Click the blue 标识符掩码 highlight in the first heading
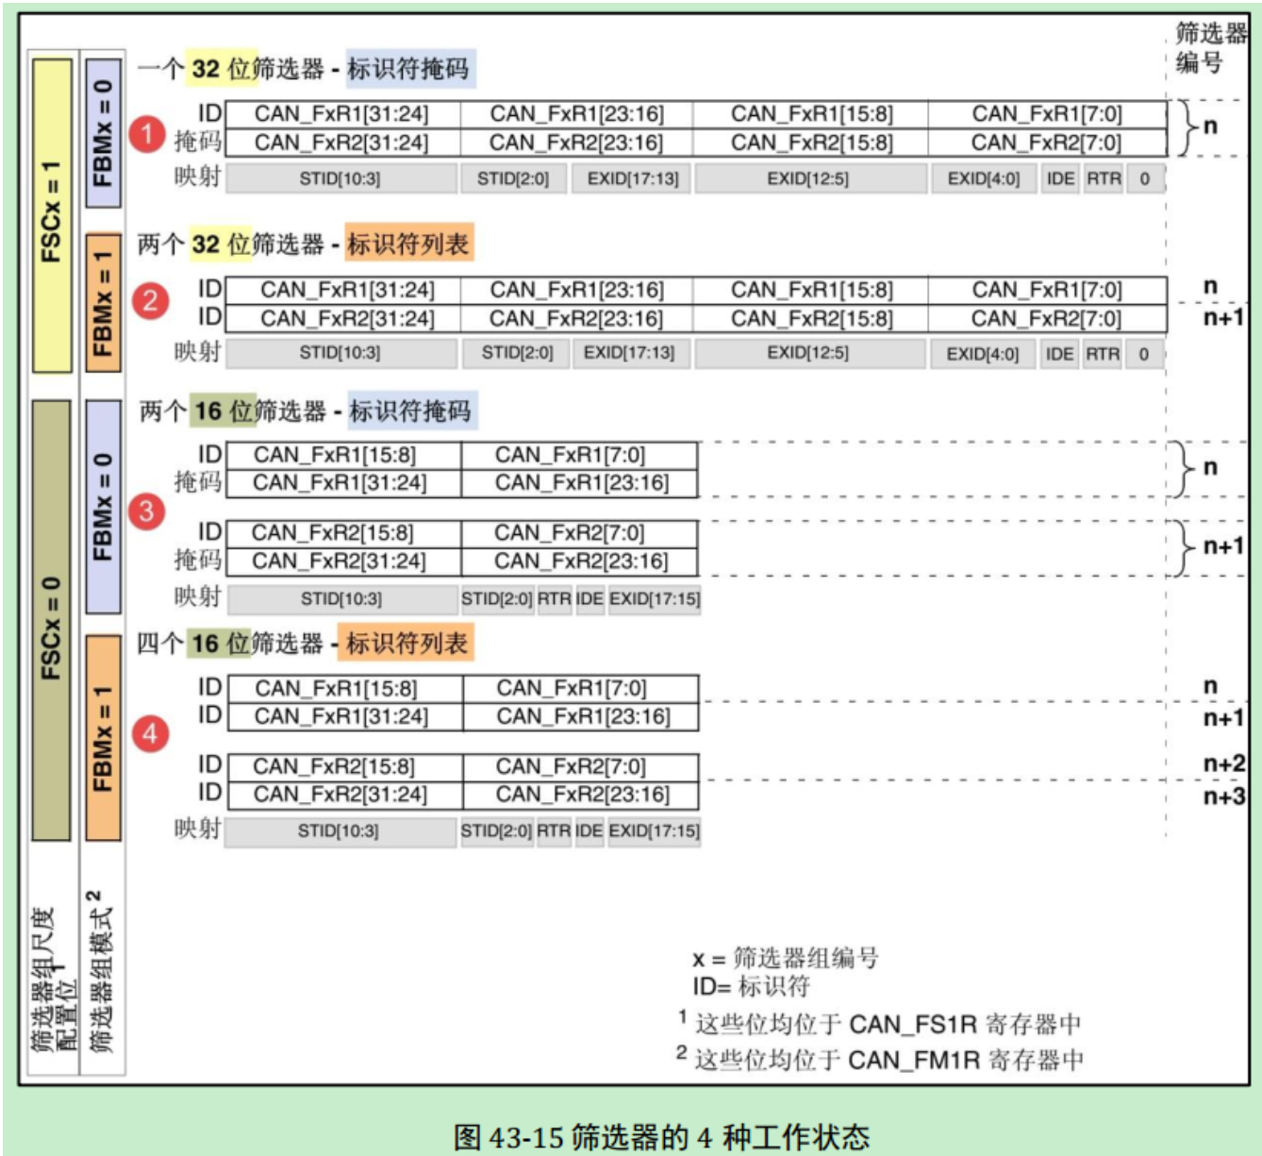Screen dimensions: 1262x1156 point(408,69)
